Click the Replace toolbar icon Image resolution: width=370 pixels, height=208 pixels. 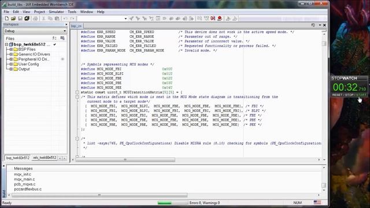(151, 18)
